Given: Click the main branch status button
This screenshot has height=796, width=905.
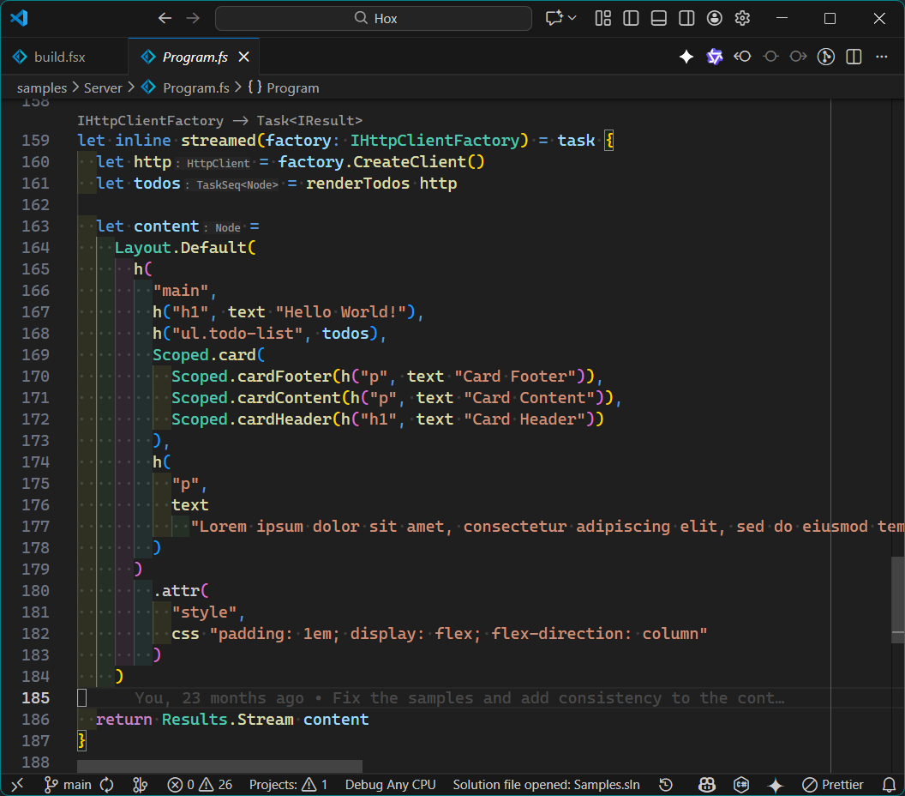Looking at the screenshot, I should point(68,785).
